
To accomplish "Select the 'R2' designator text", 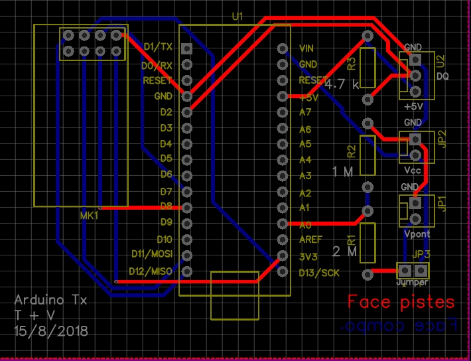I will click(x=352, y=151).
